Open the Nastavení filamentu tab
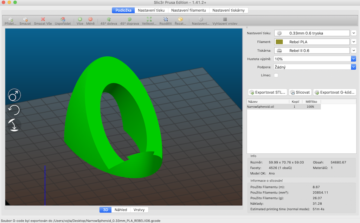The image size is (360, 223). 188,10
